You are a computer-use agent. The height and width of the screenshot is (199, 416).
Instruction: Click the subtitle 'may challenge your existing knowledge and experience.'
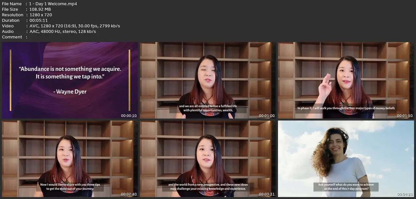tap(208, 189)
